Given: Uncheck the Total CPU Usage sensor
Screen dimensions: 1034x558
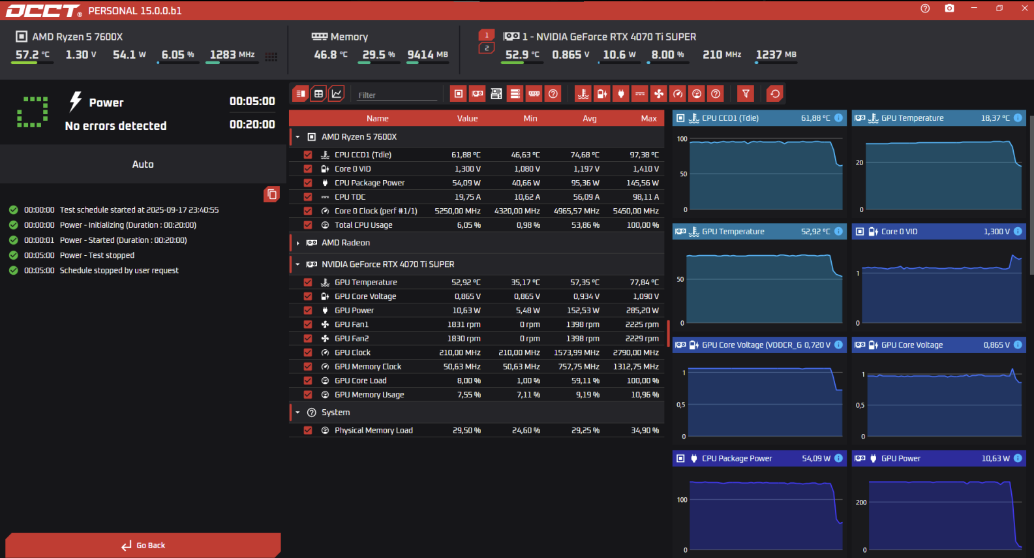Looking at the screenshot, I should pos(308,225).
